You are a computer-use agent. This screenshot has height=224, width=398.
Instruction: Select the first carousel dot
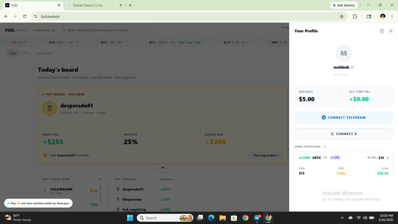[x=159, y=168]
